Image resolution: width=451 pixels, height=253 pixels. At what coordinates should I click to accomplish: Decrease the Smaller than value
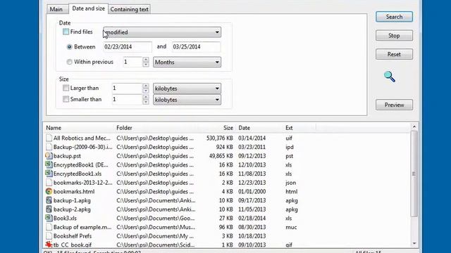[x=146, y=102]
